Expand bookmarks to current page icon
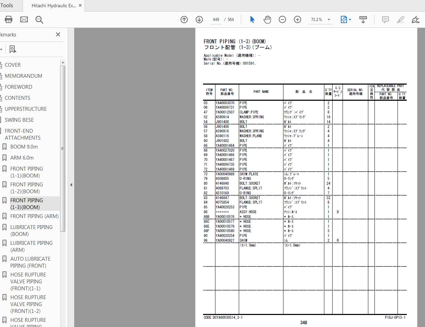The height and width of the screenshot is (327, 425). (x=13, y=49)
